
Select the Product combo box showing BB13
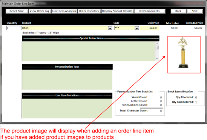pyautogui.click(x=67, y=28)
